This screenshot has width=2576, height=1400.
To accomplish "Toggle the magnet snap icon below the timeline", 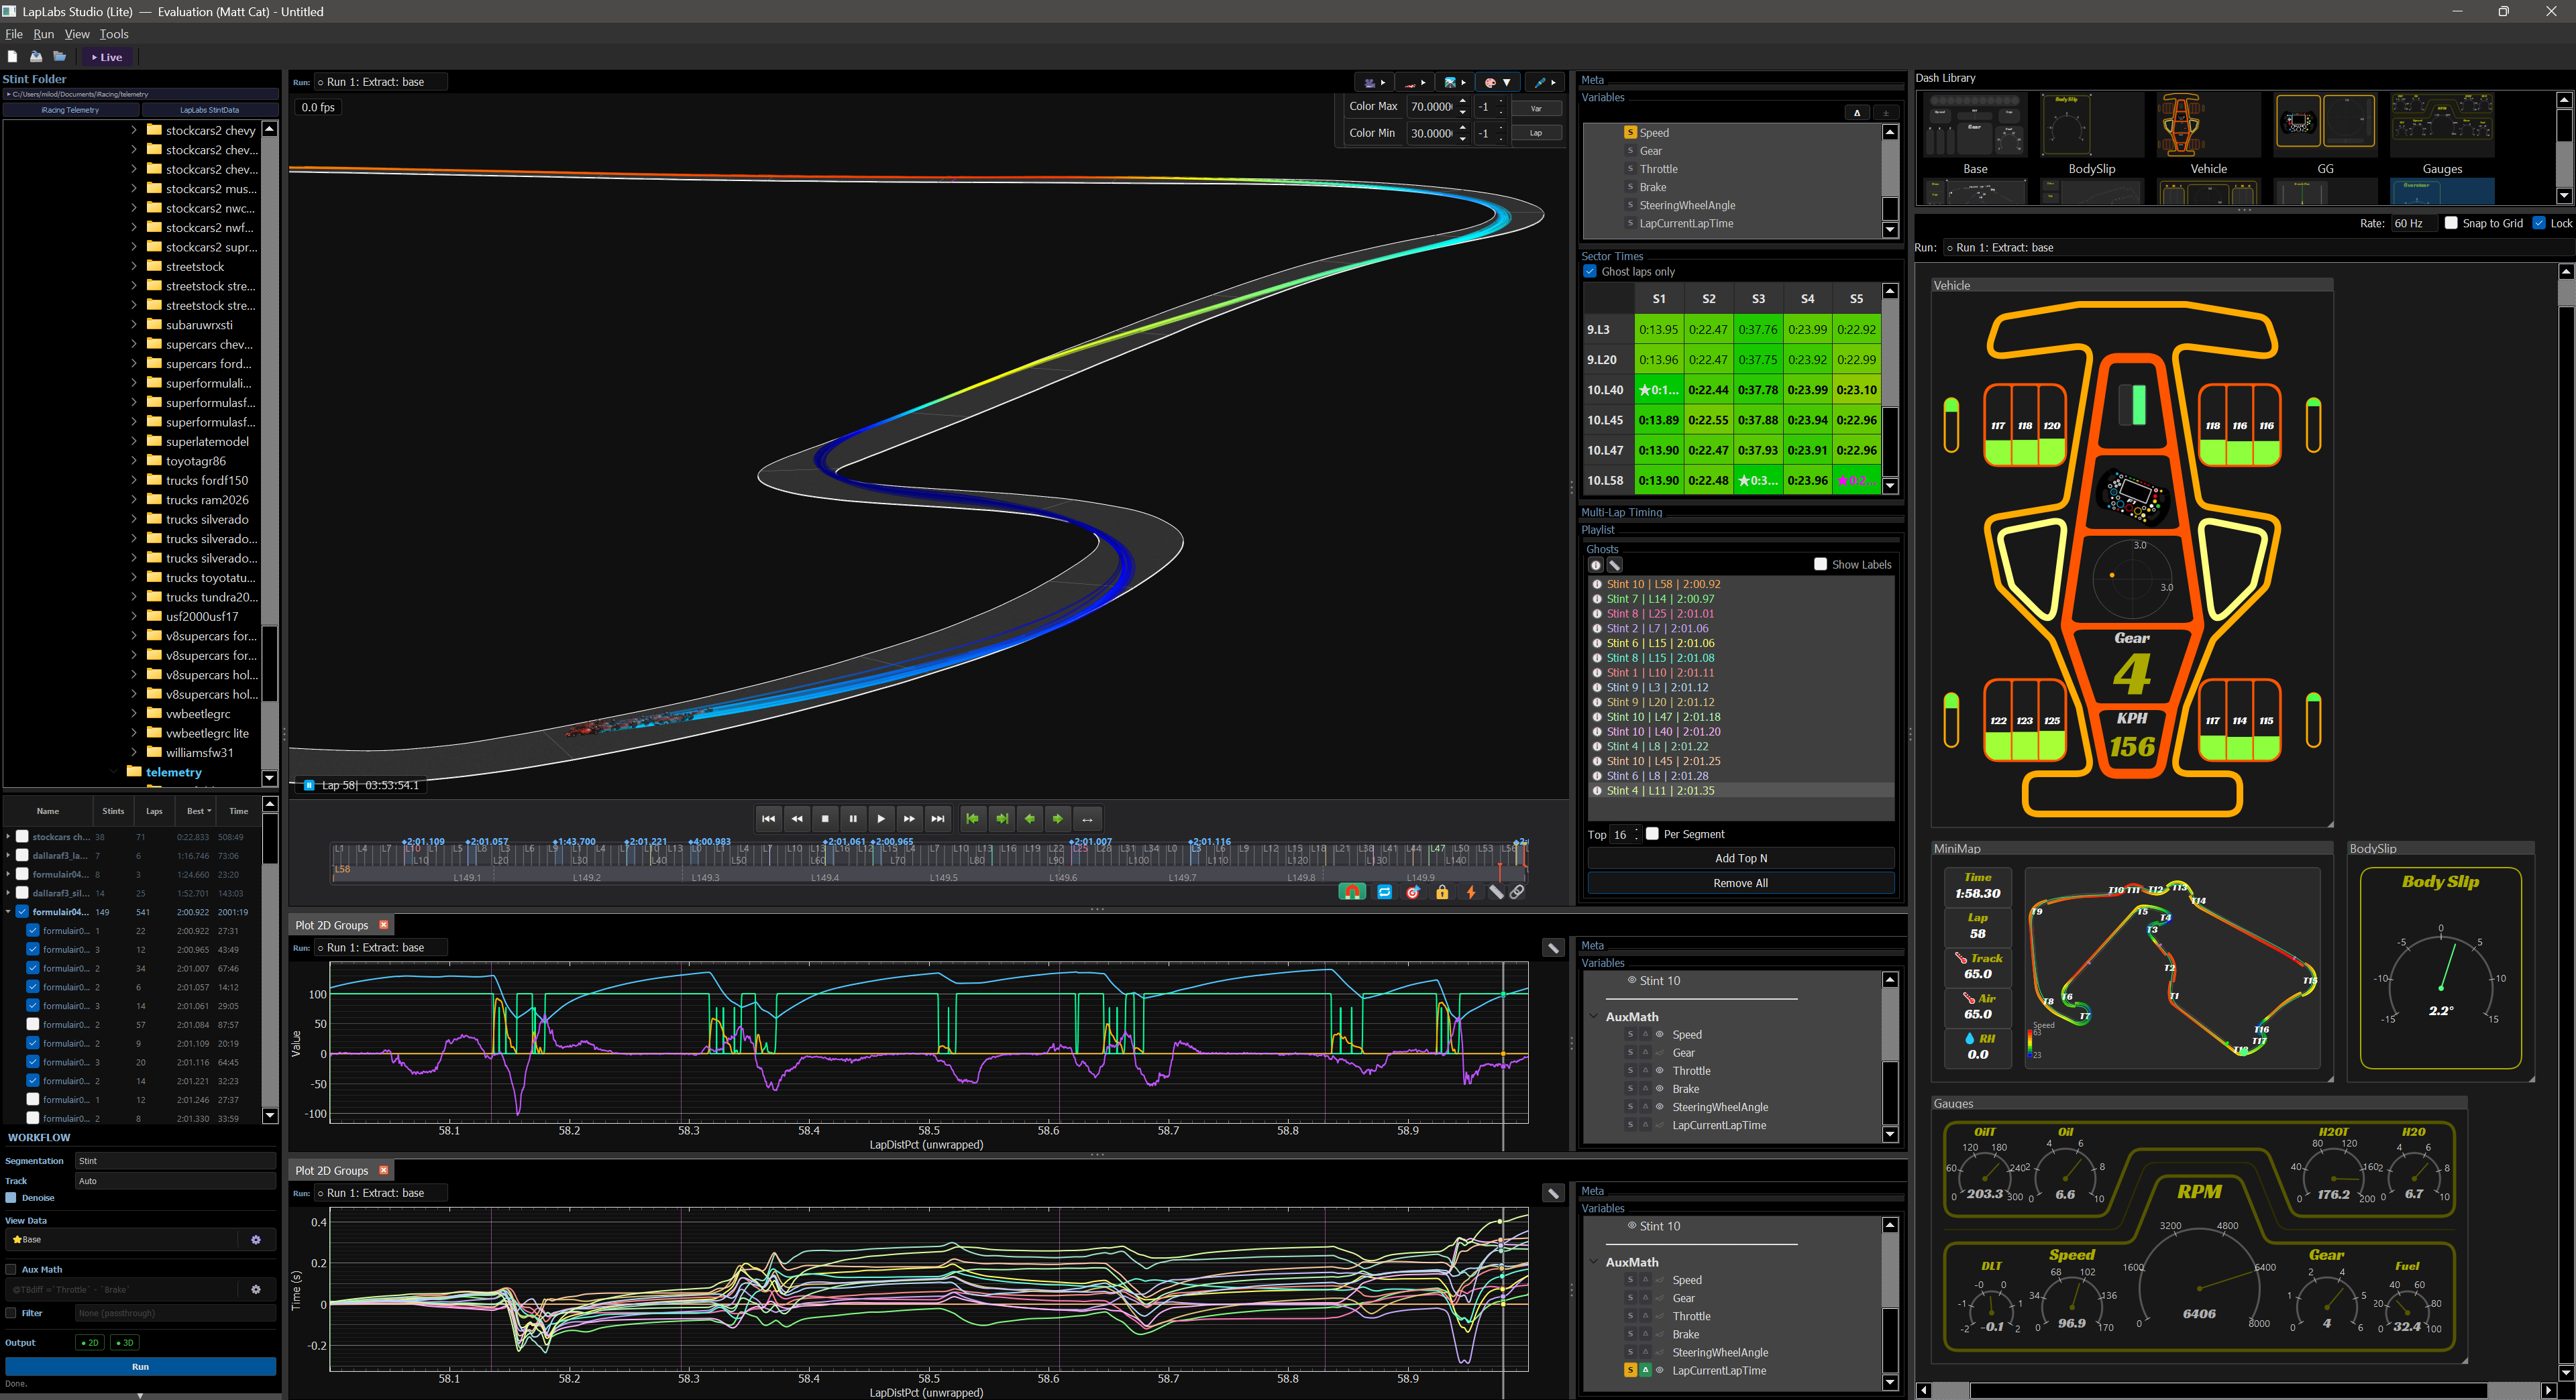I will click(x=1353, y=892).
